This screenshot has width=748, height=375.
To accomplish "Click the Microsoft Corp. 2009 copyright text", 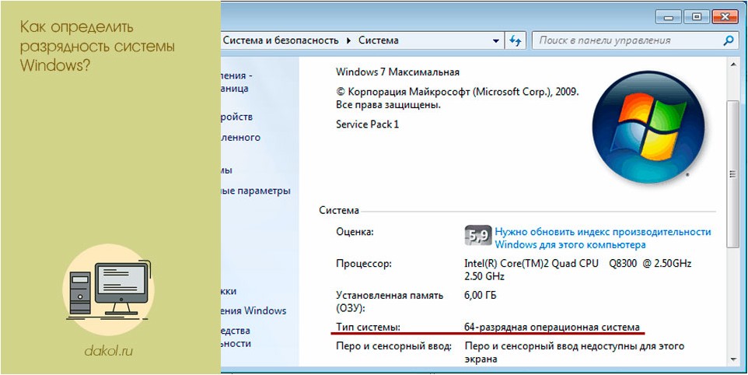I will pos(457,92).
